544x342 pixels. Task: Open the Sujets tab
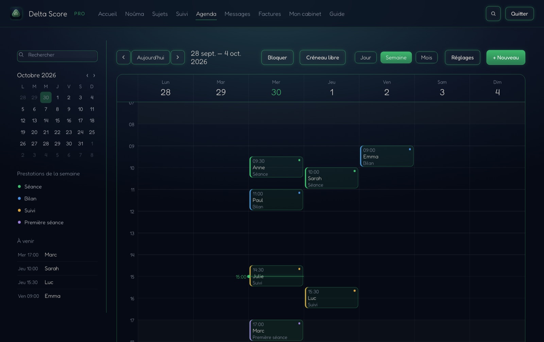tap(160, 14)
